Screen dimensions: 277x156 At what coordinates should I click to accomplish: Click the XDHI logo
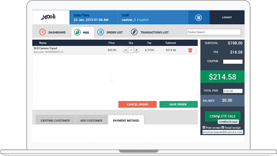[x=48, y=17]
